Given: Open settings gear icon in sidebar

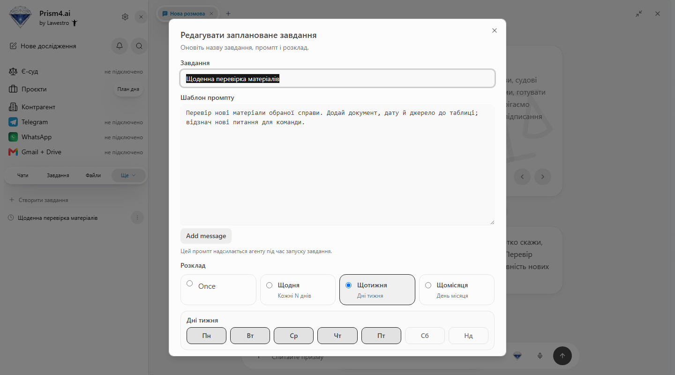Looking at the screenshot, I should pos(125,17).
